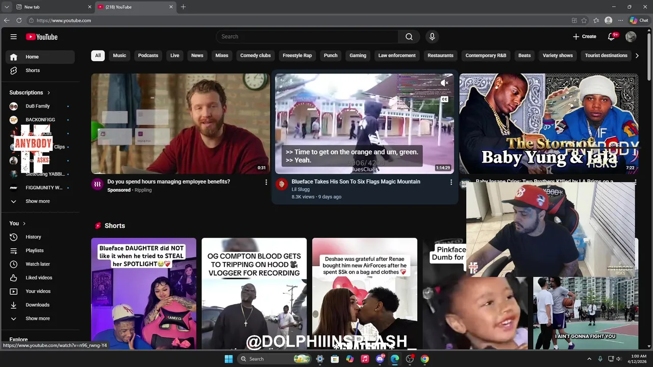Click the Lil Slugg channel avatar
The width and height of the screenshot is (653, 367).
tap(282, 185)
